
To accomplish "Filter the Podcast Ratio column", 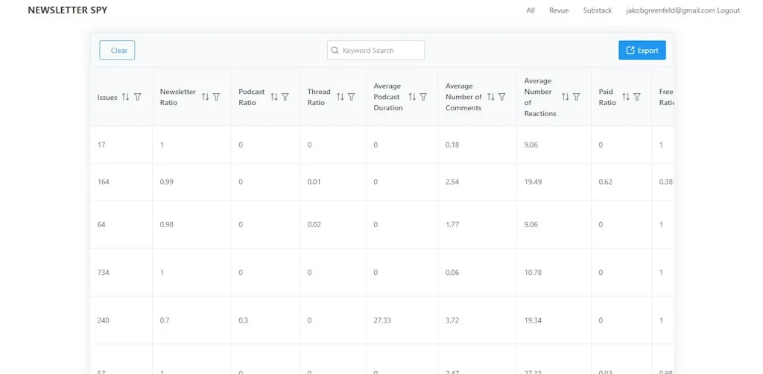I will (x=285, y=97).
